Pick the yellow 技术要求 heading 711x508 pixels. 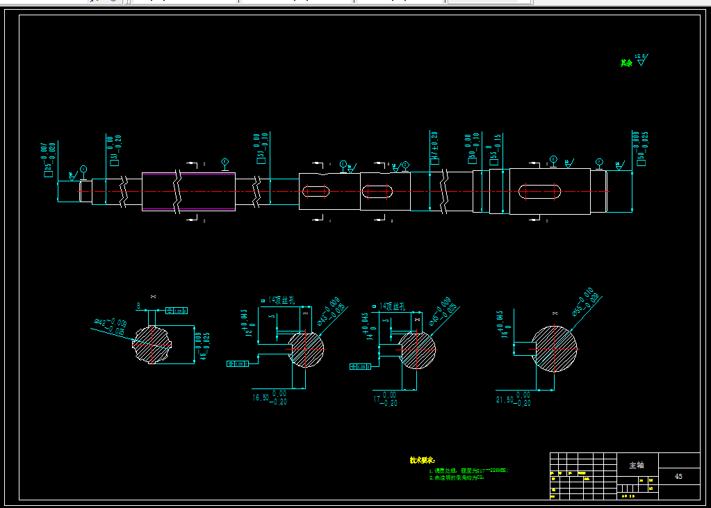(422, 460)
